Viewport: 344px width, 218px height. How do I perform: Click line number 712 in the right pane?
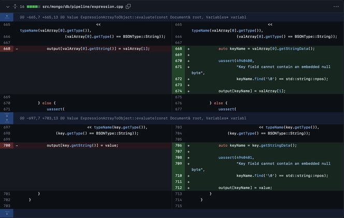179,187
